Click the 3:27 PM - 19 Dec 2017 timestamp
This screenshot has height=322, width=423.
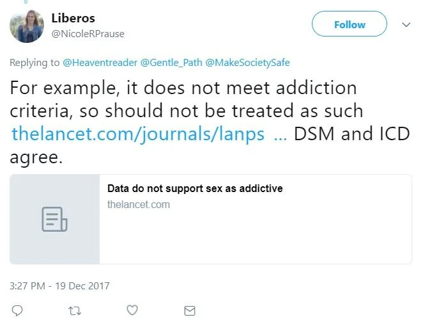coord(59,286)
